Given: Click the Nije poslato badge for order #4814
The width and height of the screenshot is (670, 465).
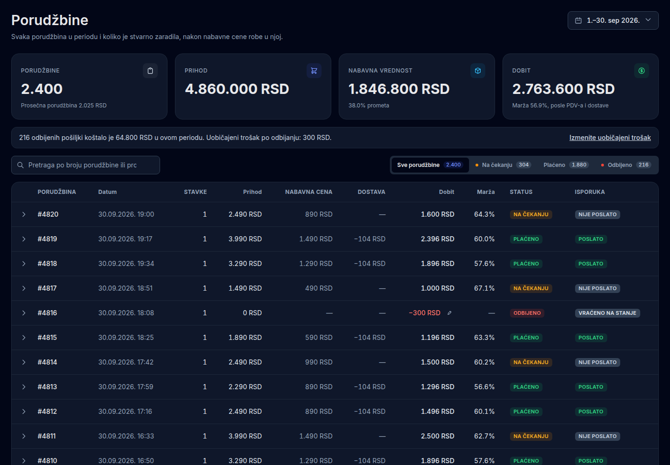Looking at the screenshot, I should 597,362.
